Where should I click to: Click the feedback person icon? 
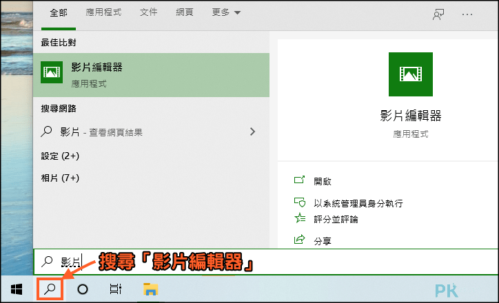pyautogui.click(x=438, y=14)
